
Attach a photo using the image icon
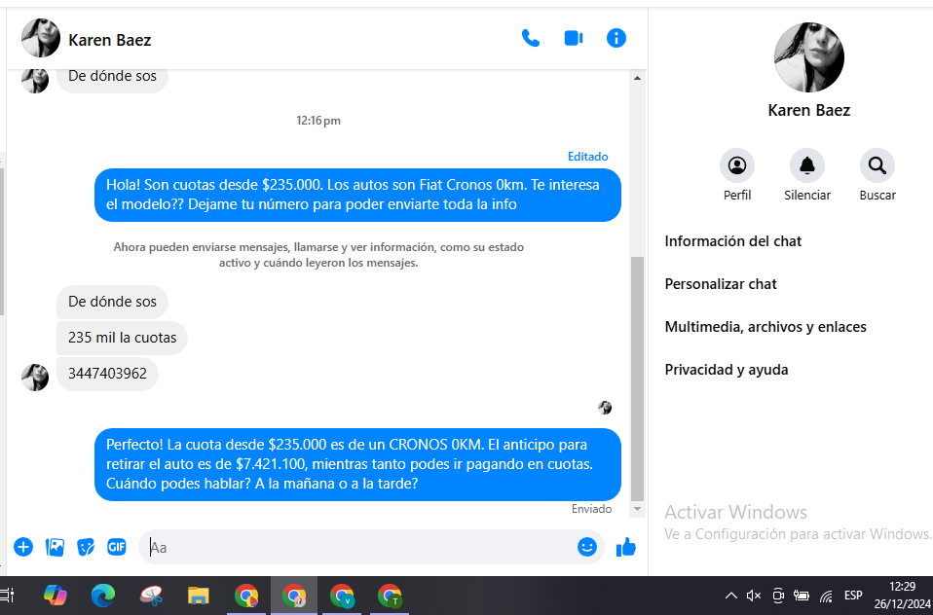(56, 547)
